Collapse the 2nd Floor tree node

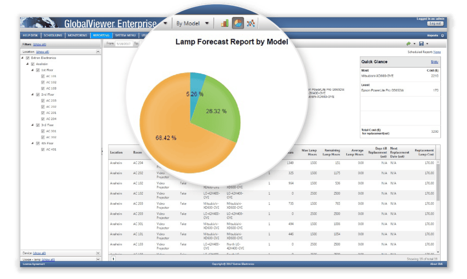[33, 95]
